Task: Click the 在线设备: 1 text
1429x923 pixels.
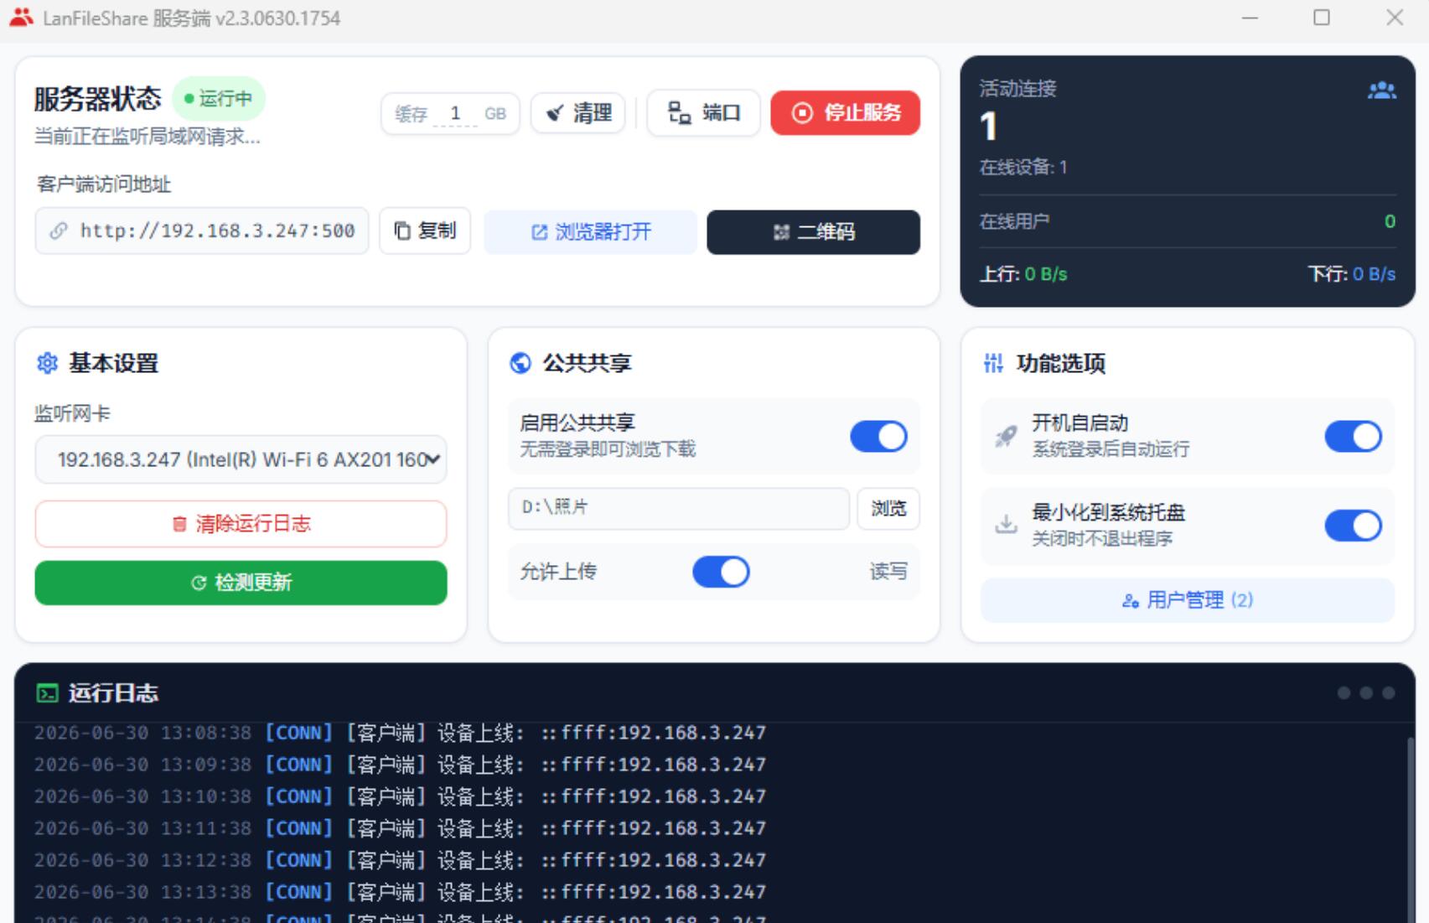Action: tap(1023, 168)
